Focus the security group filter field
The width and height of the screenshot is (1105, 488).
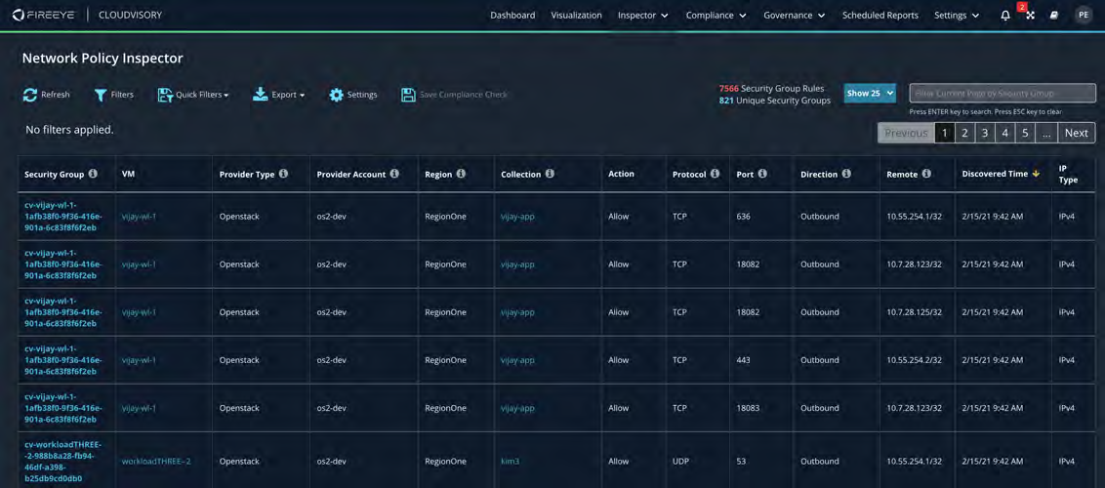coord(1003,93)
